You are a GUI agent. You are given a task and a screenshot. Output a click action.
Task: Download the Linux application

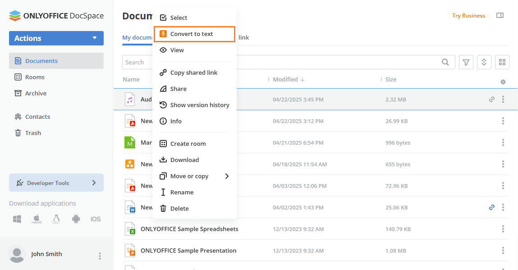point(56,219)
